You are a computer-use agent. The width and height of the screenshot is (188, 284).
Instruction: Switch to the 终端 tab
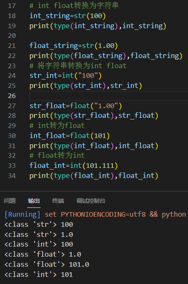click(58, 201)
